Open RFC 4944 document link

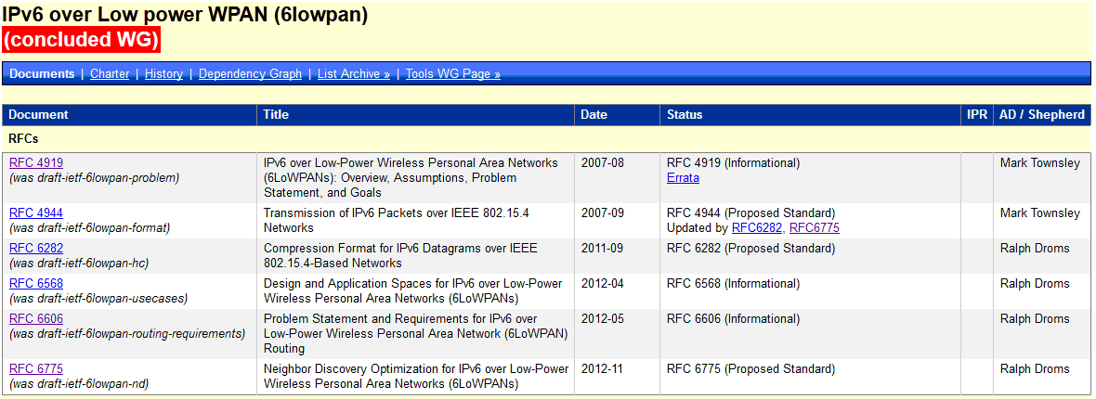[36, 213]
